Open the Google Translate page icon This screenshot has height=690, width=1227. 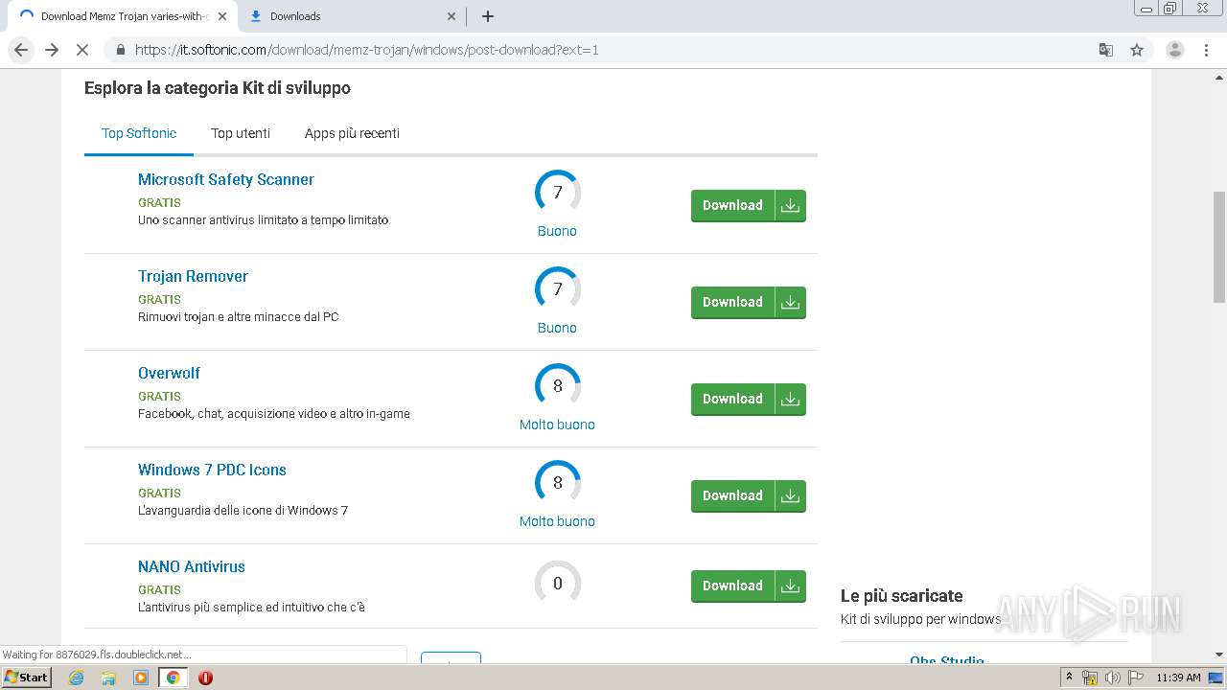(x=1105, y=50)
